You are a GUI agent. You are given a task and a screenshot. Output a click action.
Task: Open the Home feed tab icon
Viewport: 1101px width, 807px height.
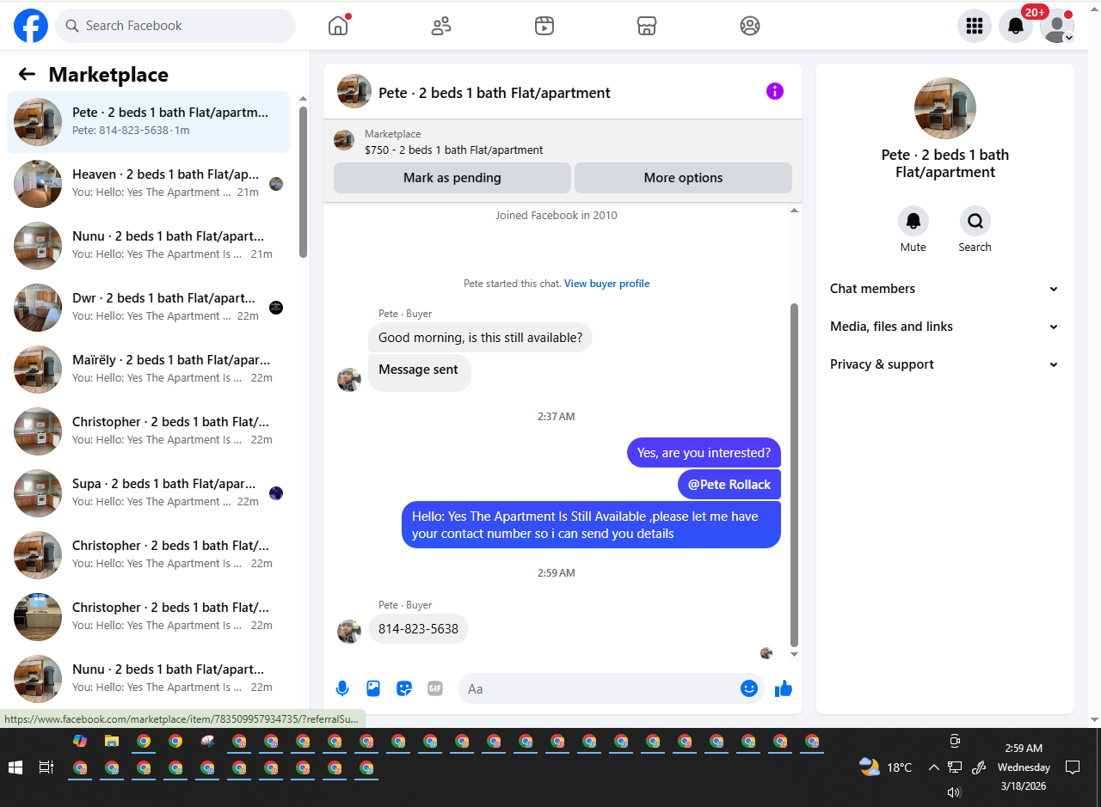point(338,26)
